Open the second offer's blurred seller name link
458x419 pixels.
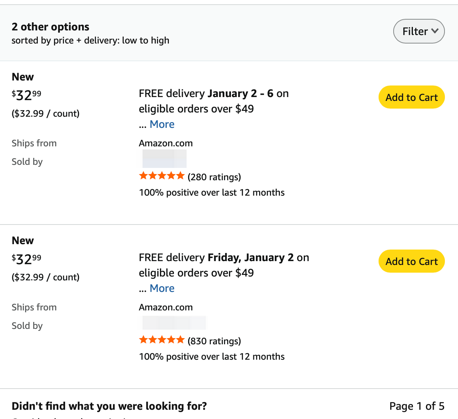coord(174,323)
